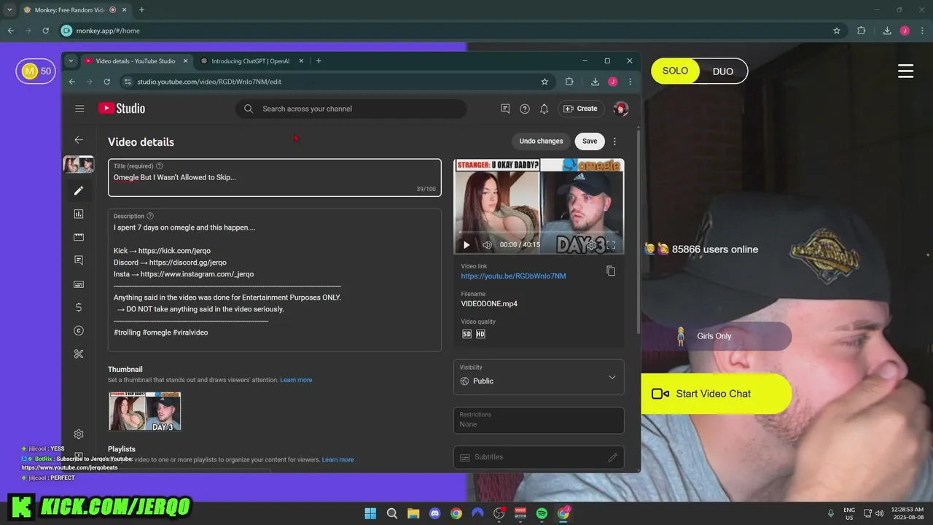Select the Monkey Free Random Video tab

[69, 10]
